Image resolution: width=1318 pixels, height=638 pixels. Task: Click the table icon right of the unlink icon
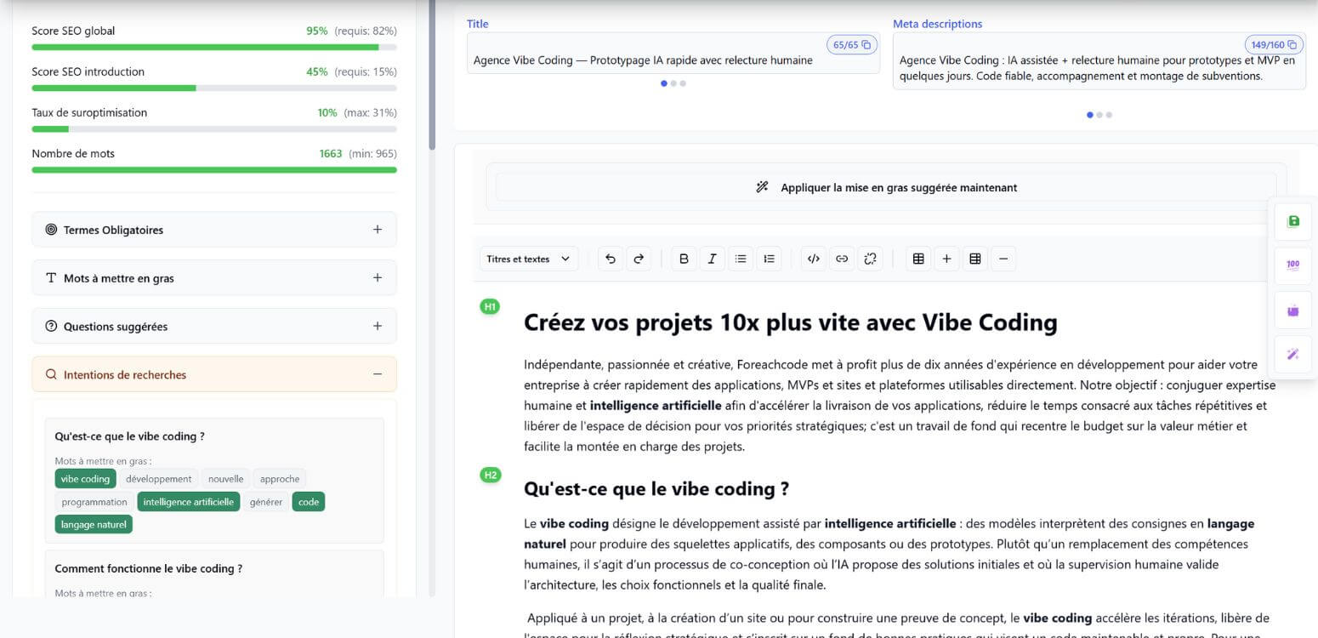pos(918,259)
